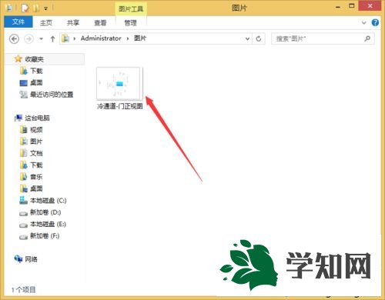Viewport: 385px width, 300px height.
Task: Switch to the 共享 ribbon tab
Action: coord(73,23)
